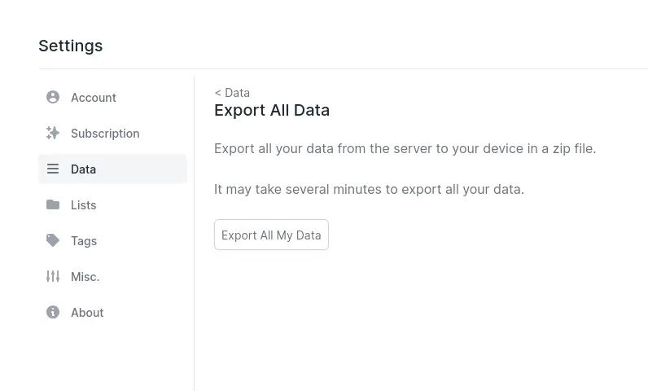Image resolution: width=648 pixels, height=391 pixels.
Task: Go back via the < Data link
Action: 232,93
